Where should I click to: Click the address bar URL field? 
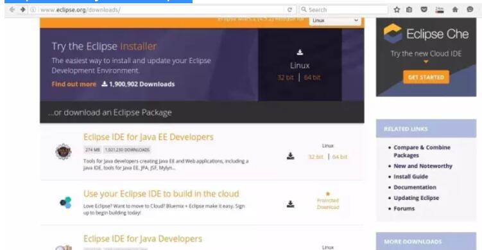[x=160, y=10]
